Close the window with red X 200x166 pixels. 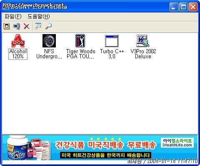coord(193,7)
